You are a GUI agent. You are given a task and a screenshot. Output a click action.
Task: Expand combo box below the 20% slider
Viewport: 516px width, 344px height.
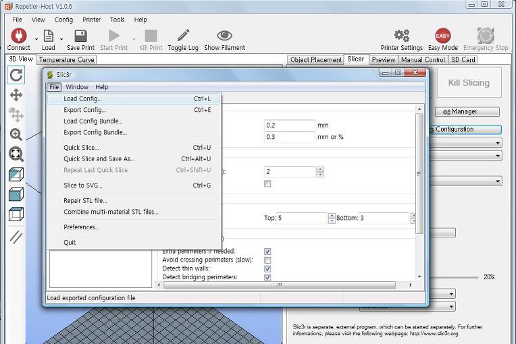coord(451,293)
